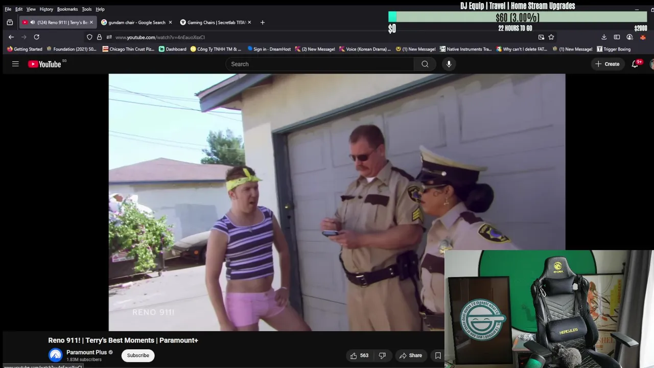654x368 pixels.
Task: Like the video with thumbs up
Action: pyautogui.click(x=359, y=355)
